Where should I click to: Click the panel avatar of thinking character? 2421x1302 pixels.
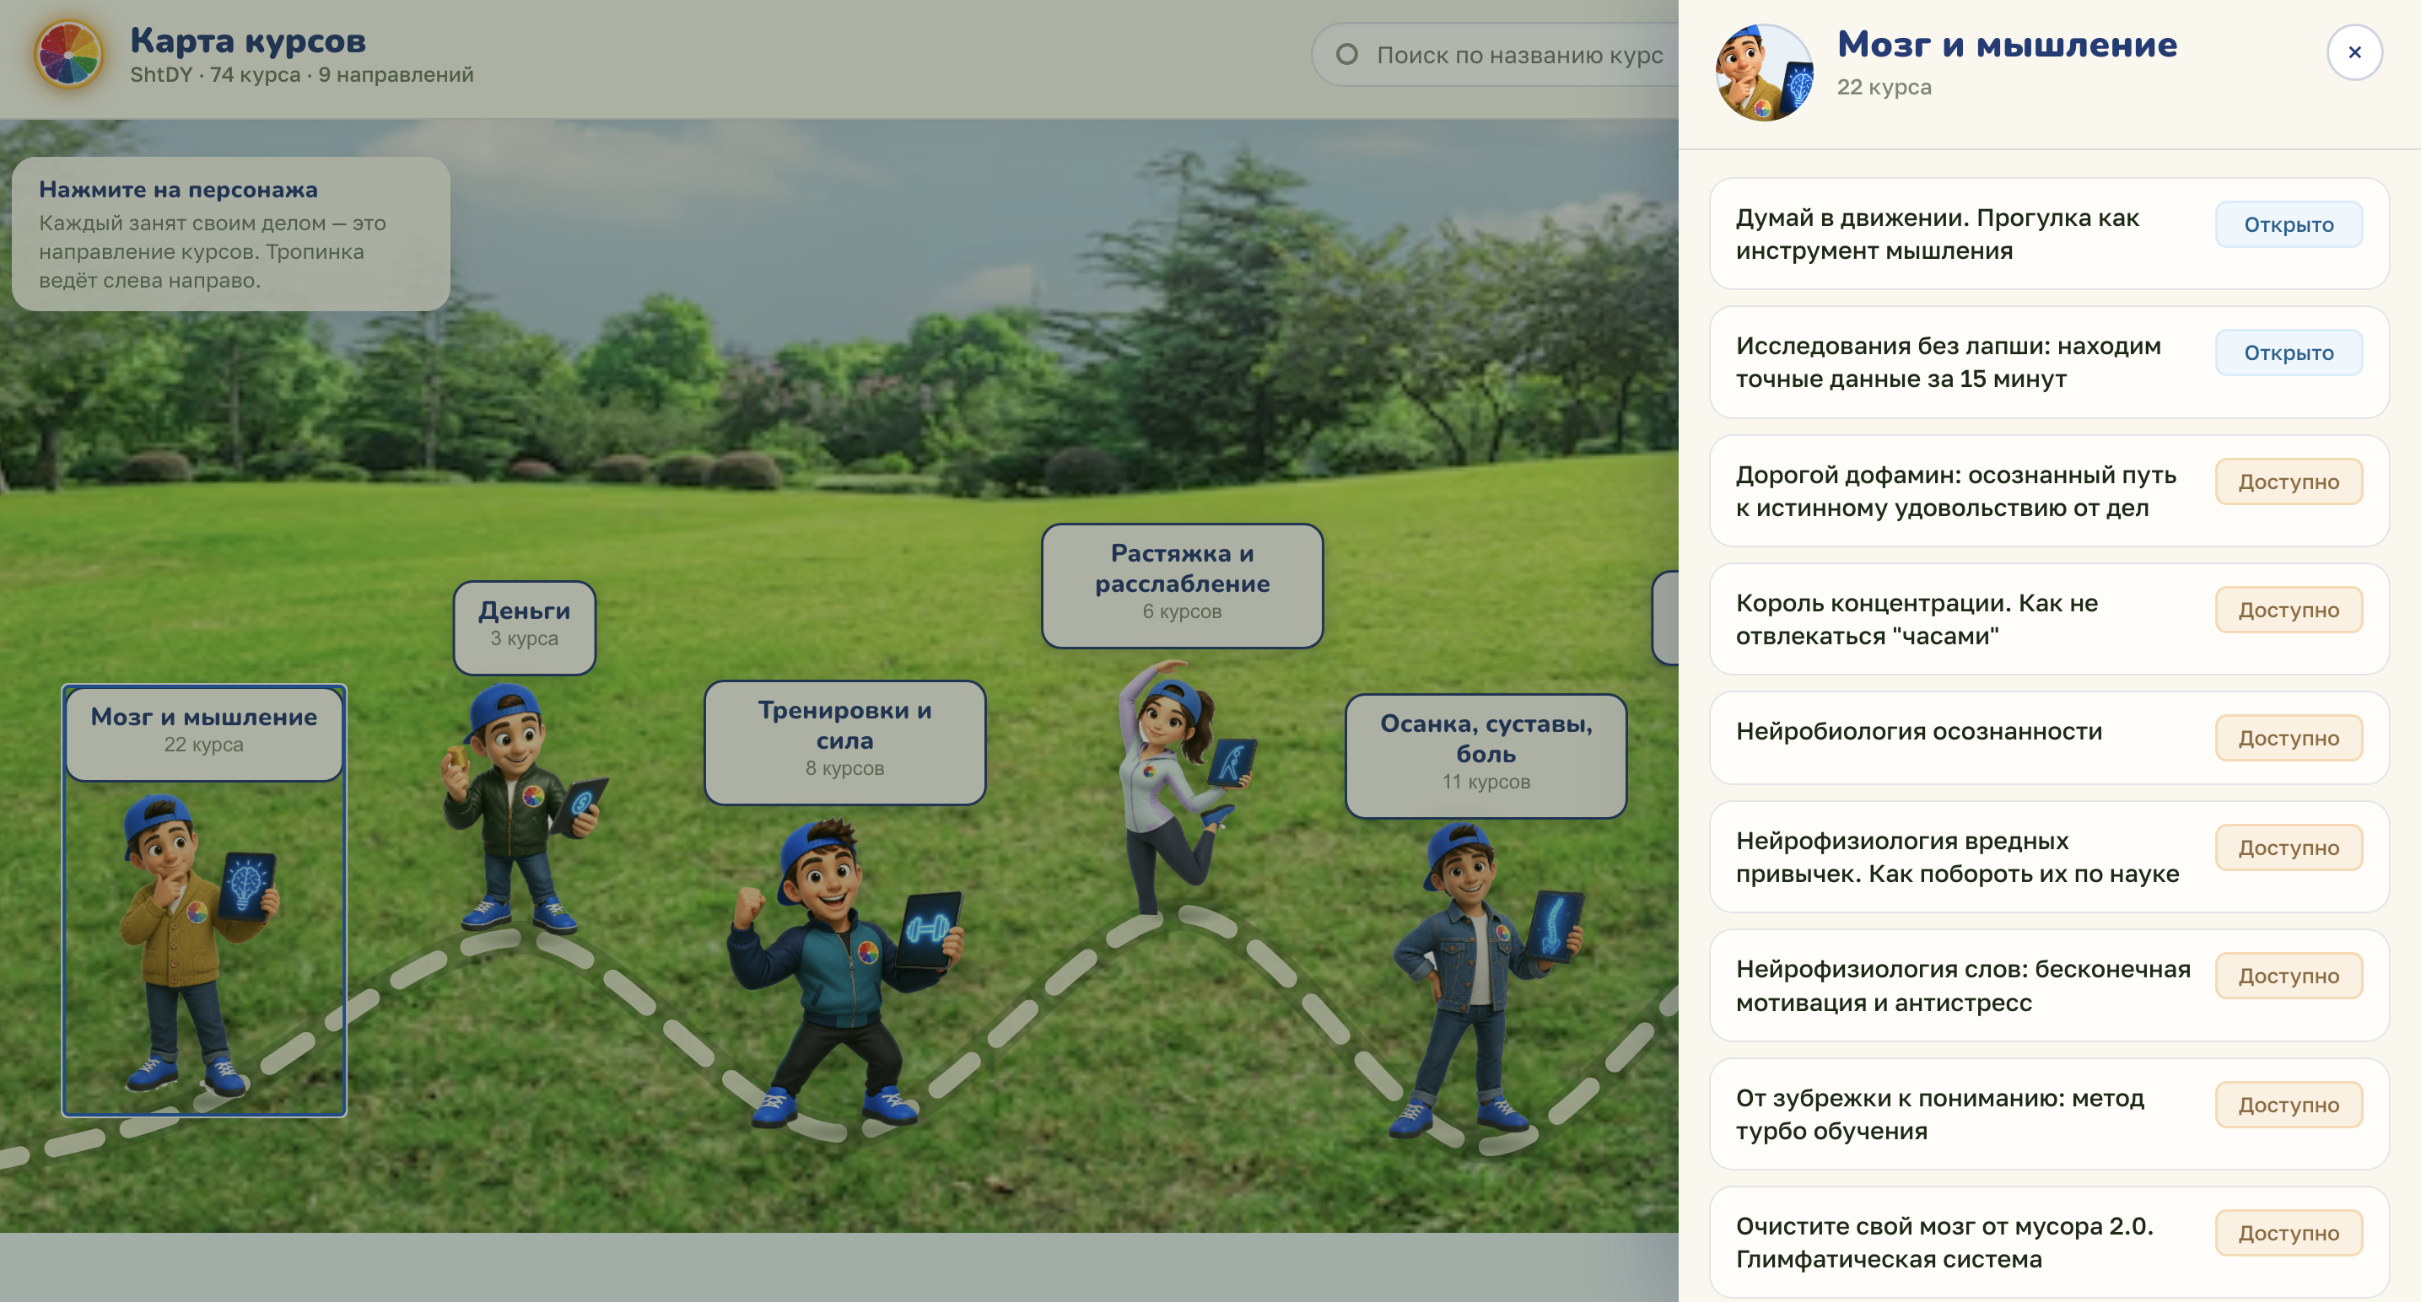(x=1764, y=73)
